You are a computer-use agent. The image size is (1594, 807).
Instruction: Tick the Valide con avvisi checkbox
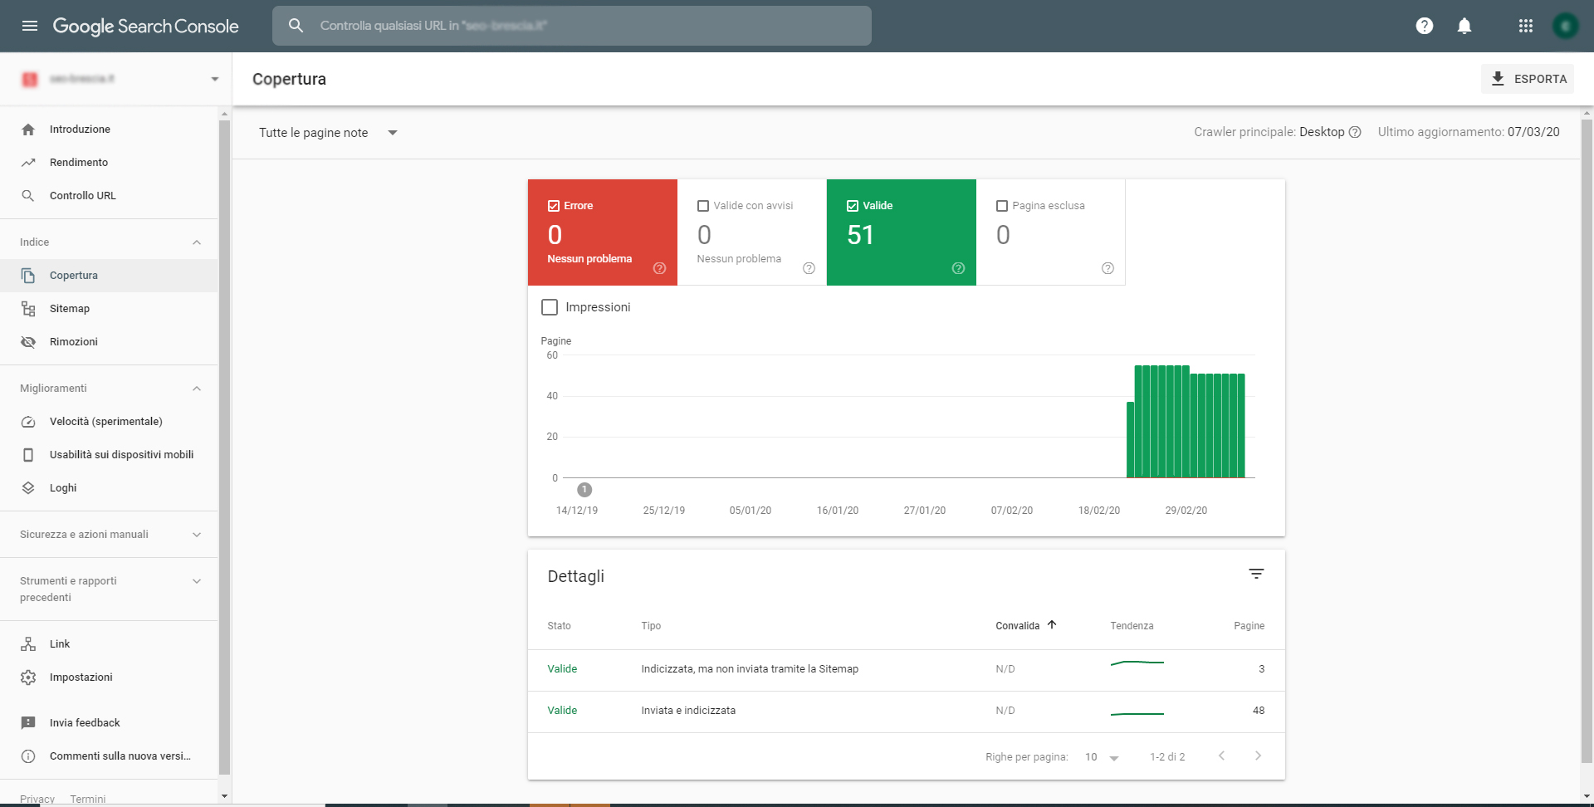coord(703,206)
